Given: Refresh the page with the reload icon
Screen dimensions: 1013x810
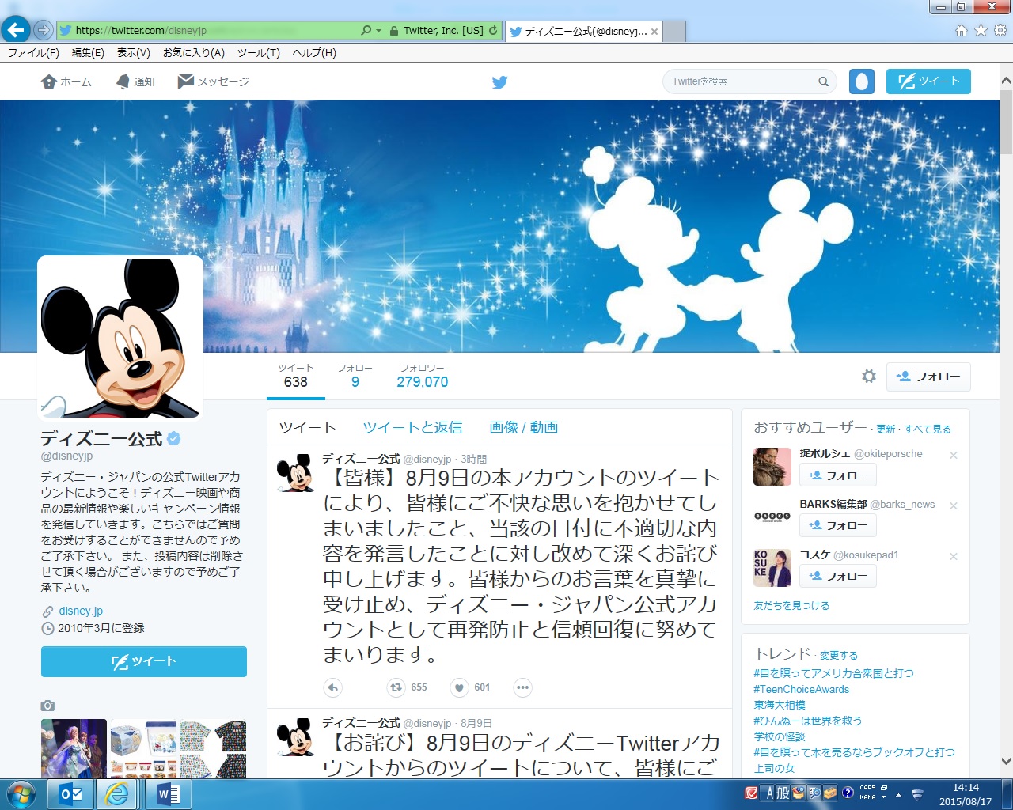Looking at the screenshot, I should (493, 31).
